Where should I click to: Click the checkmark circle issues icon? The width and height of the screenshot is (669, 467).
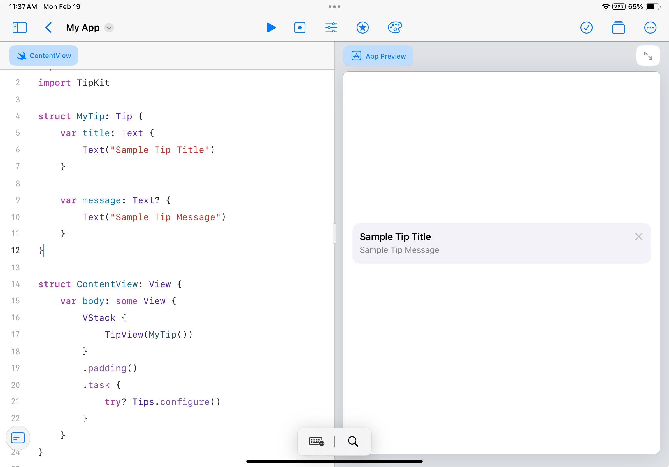coord(586,28)
